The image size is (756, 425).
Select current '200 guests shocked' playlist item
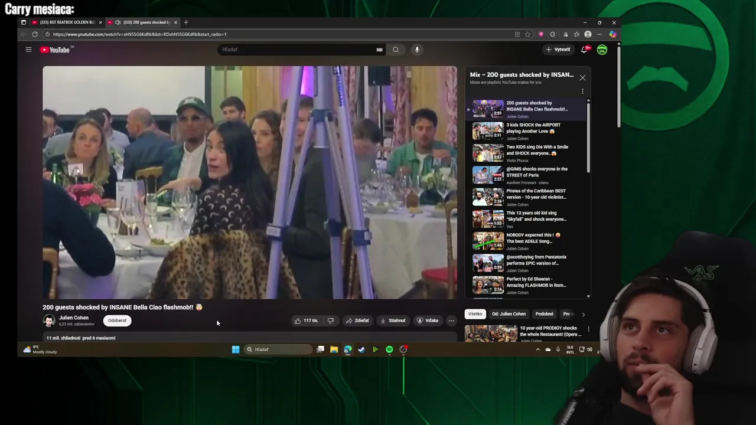(x=526, y=109)
